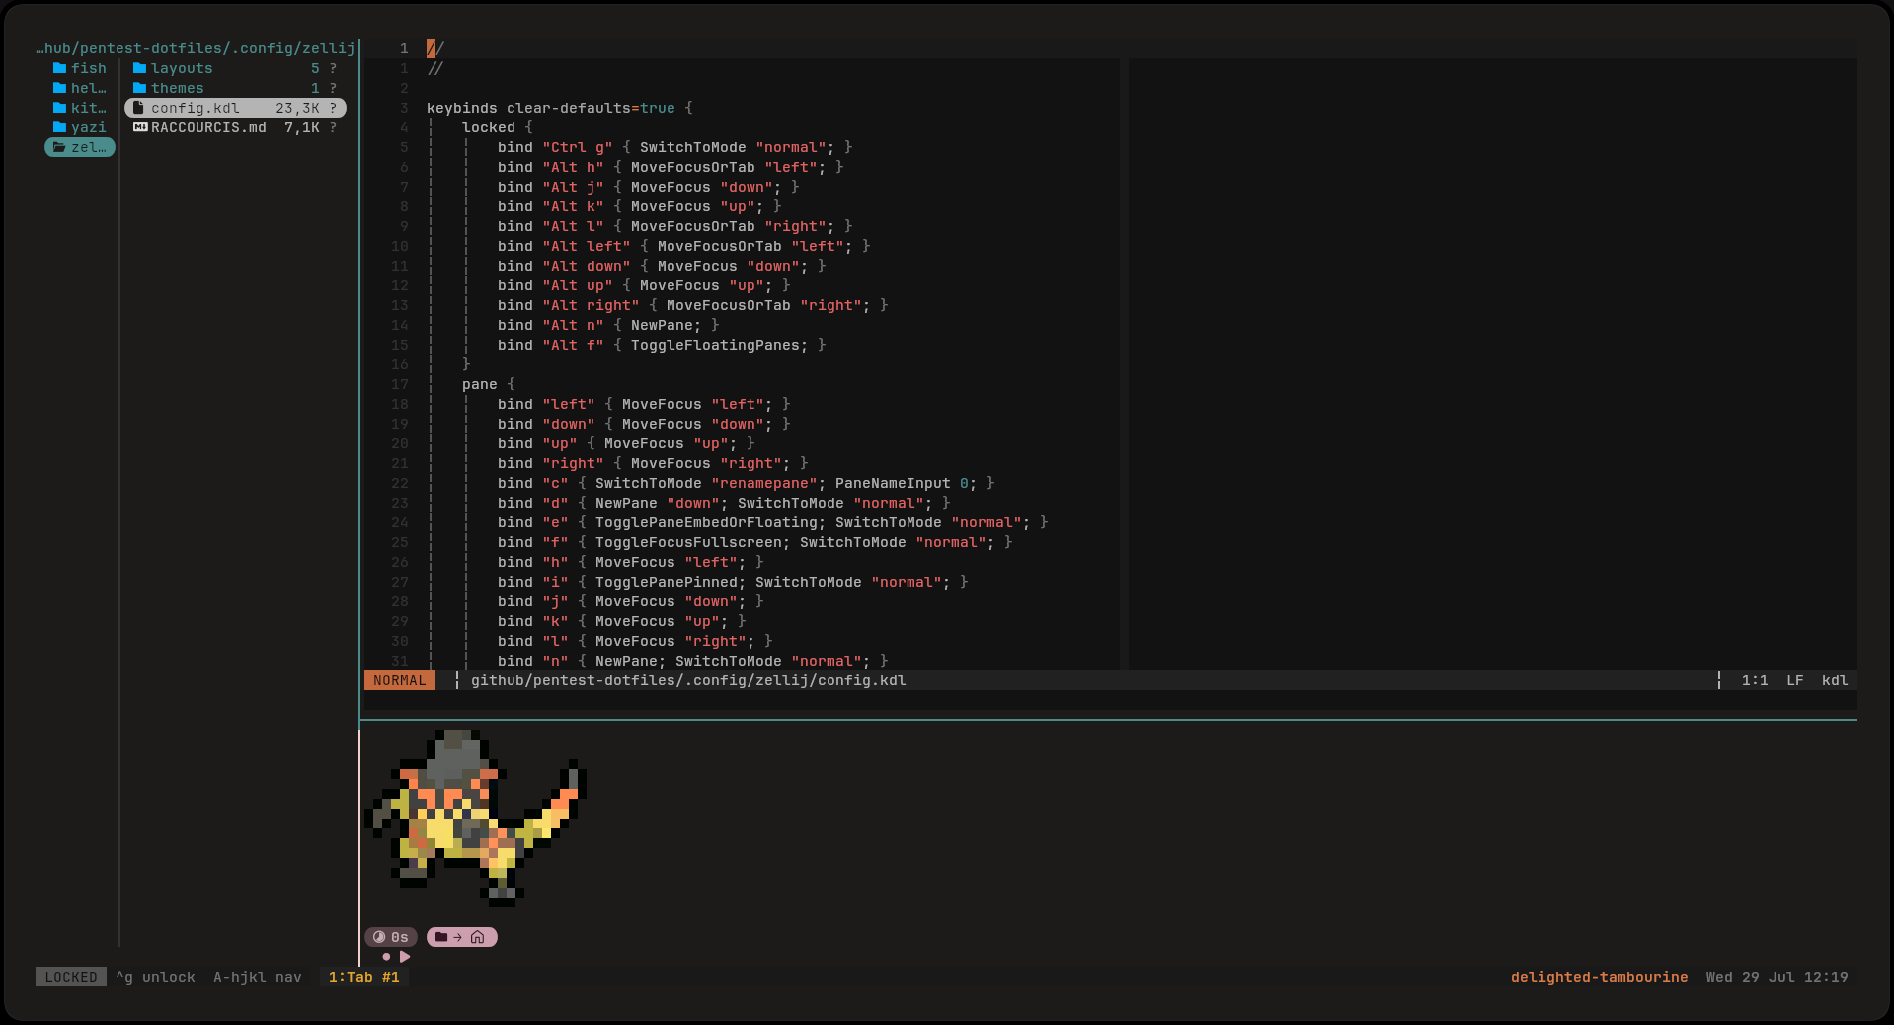Click the cursor on the first editor line

pyautogui.click(x=431, y=48)
